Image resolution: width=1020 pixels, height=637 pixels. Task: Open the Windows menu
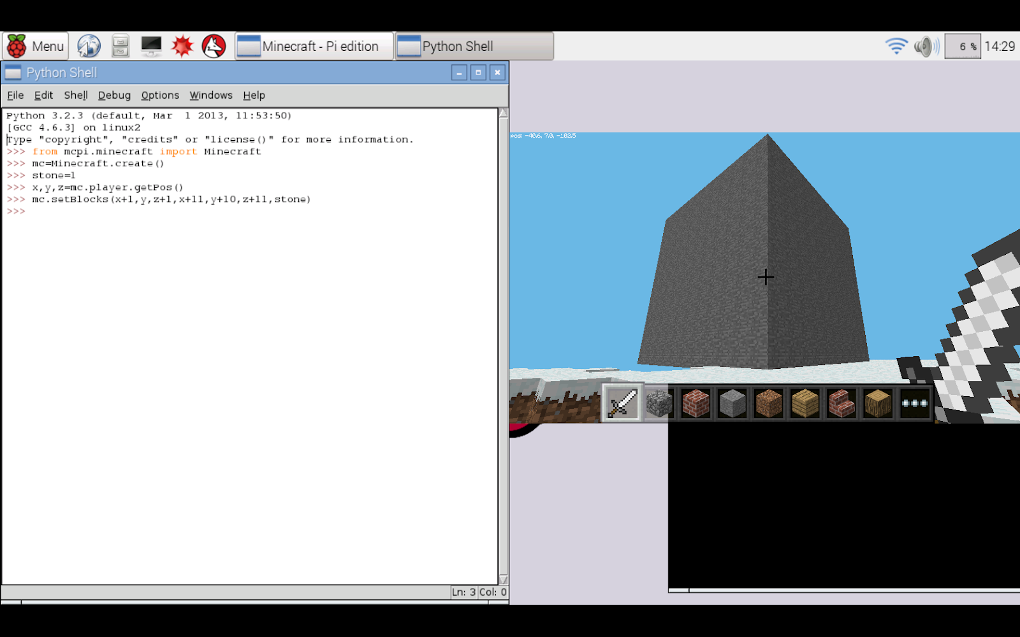(211, 95)
